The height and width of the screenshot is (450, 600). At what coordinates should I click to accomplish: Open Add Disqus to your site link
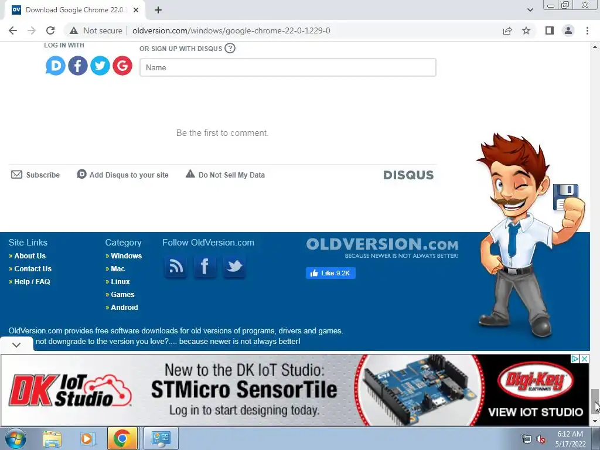point(122,175)
